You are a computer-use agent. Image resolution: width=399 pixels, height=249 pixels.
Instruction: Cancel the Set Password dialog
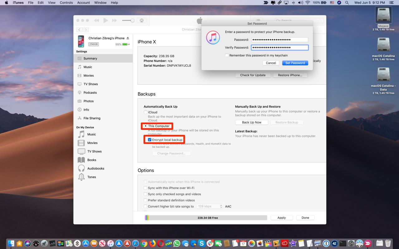[271, 63]
